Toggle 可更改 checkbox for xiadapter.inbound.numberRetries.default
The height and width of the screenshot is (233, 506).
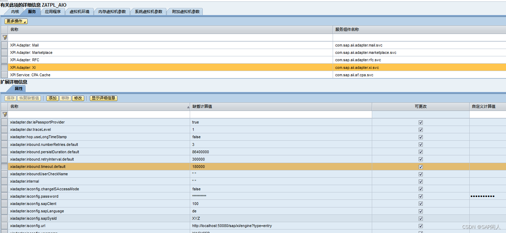(420, 144)
